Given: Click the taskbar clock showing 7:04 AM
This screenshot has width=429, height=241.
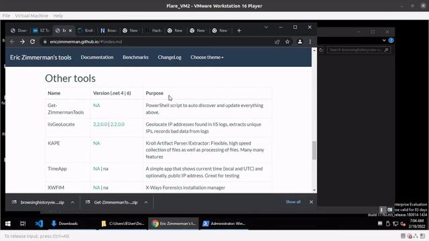Looking at the screenshot, I should pos(417,224).
